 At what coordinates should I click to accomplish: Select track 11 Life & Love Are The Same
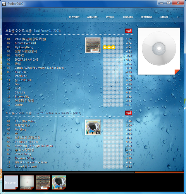click(x=31, y=162)
